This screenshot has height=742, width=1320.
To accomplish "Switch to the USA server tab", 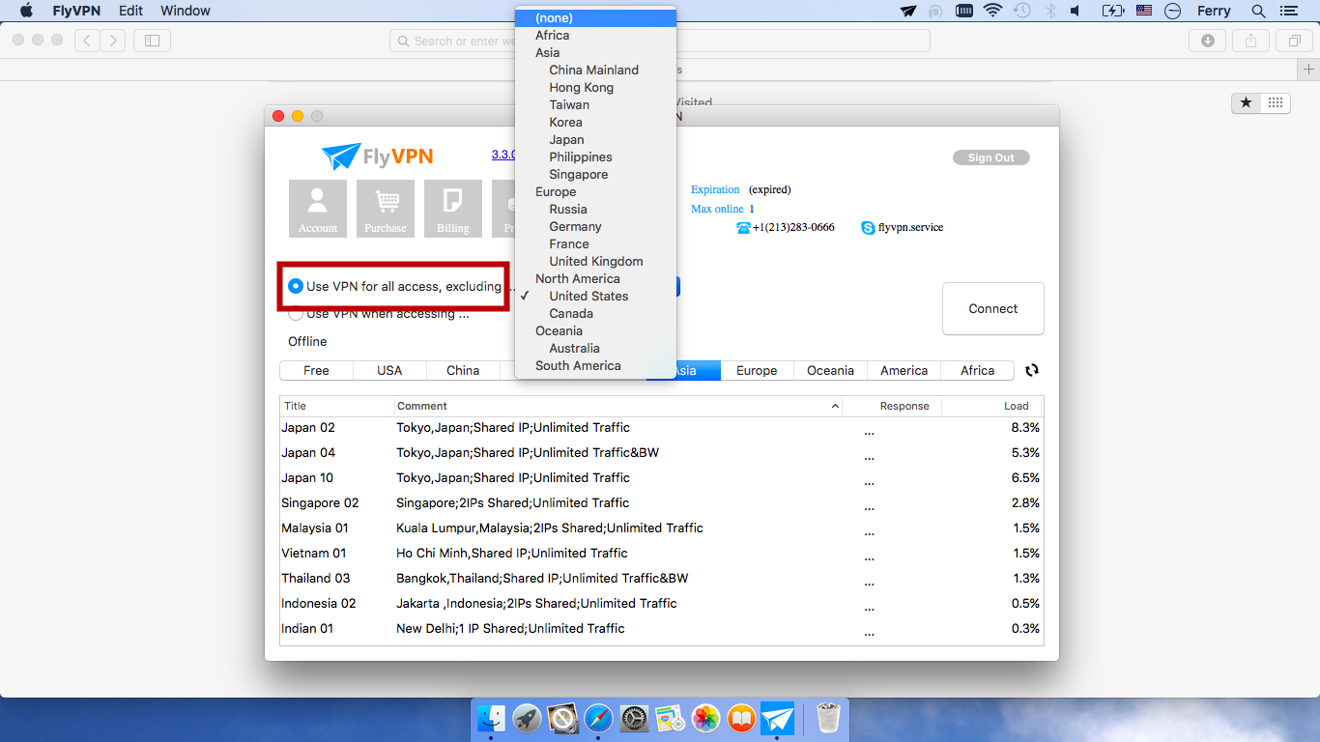I will click(389, 370).
